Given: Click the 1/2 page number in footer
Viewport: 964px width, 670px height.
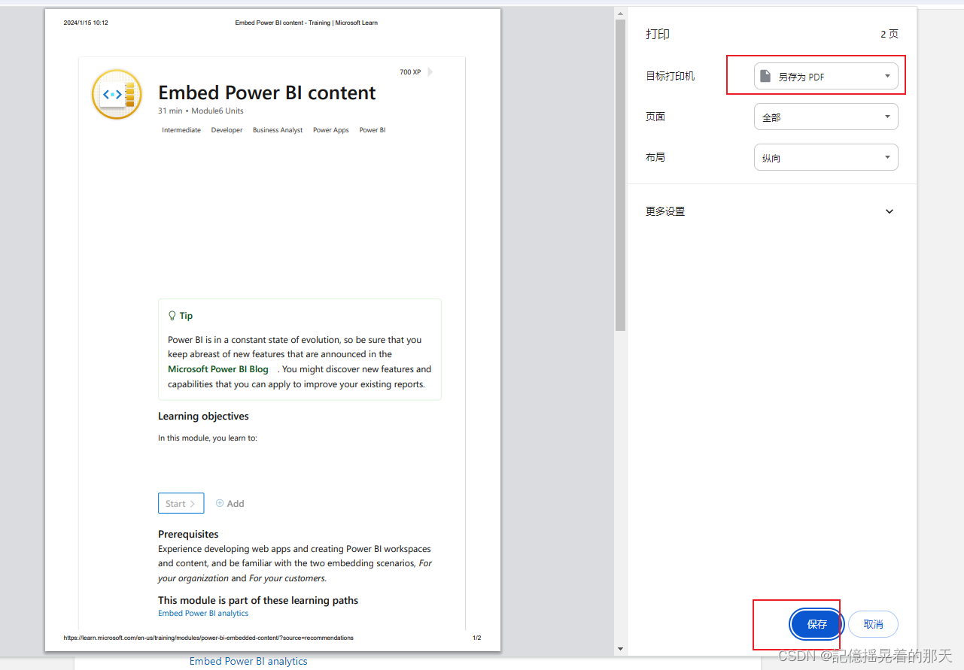Looking at the screenshot, I should (x=476, y=638).
